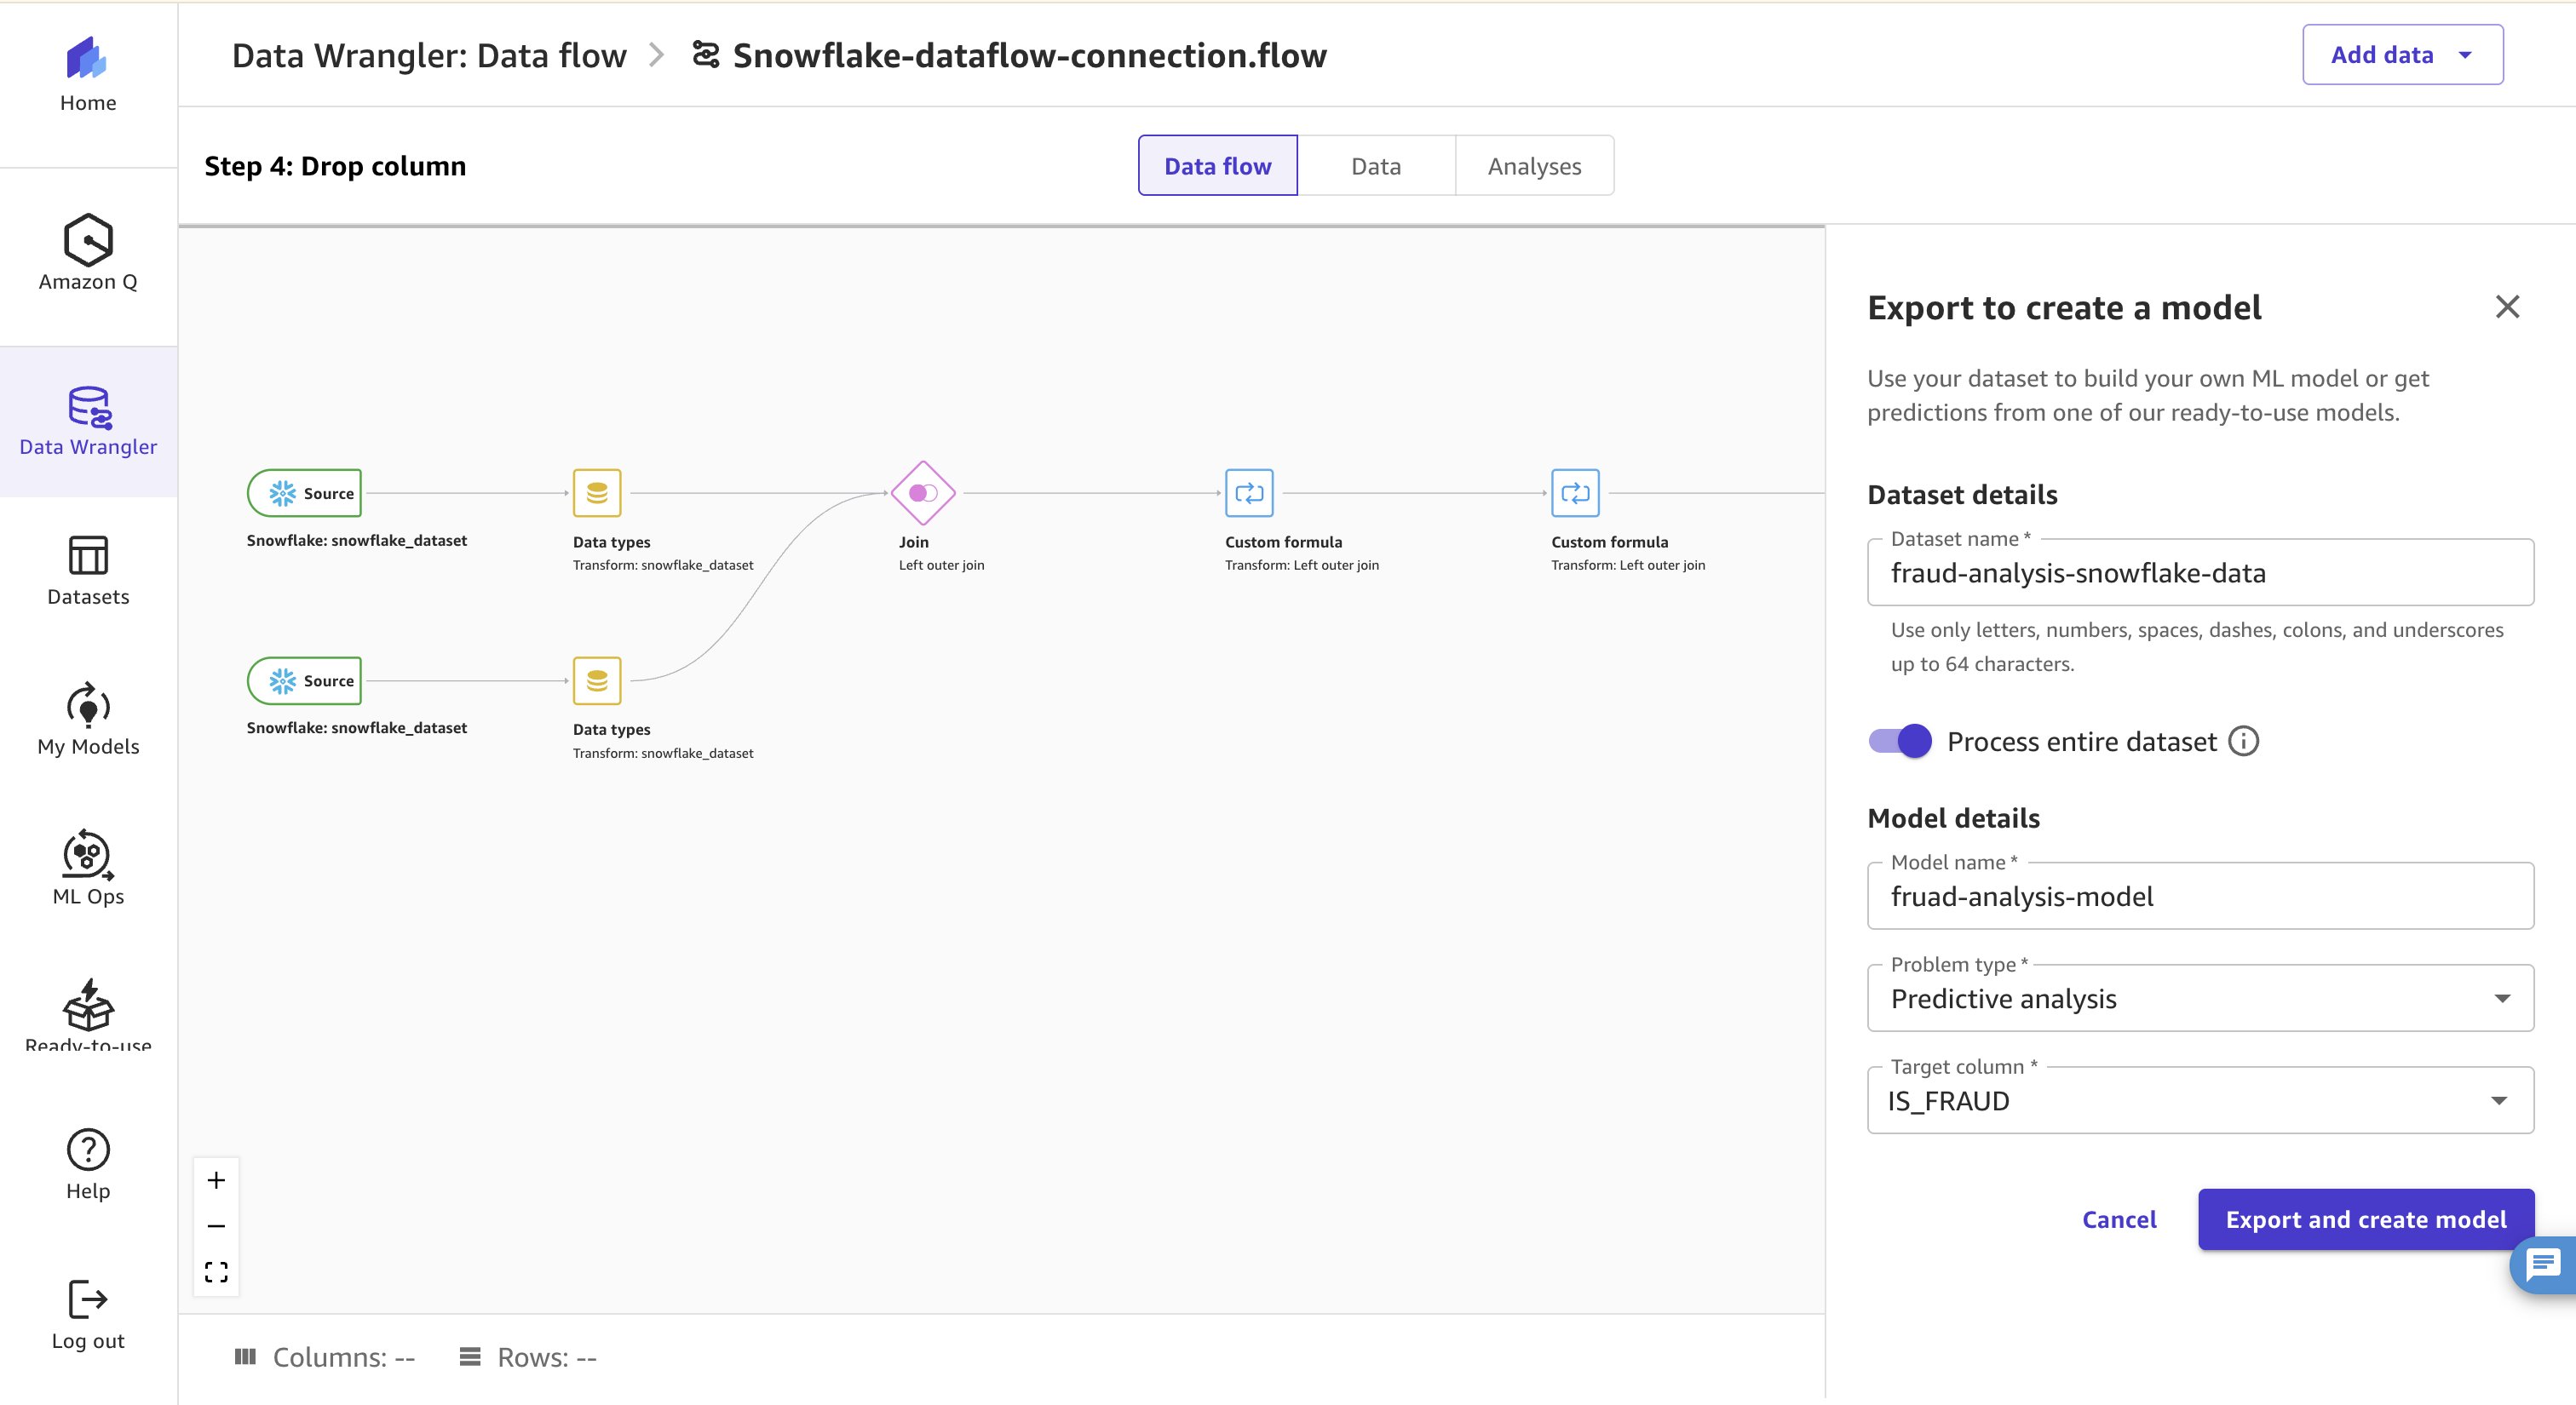This screenshot has width=2576, height=1405.
Task: Close the Export to create a model panel
Action: tap(2507, 307)
